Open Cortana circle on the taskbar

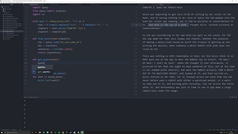coord(32,133)
